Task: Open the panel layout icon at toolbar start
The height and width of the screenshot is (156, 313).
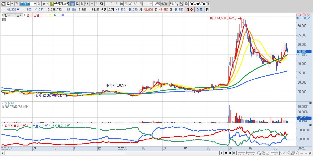Action: pos(3,4)
